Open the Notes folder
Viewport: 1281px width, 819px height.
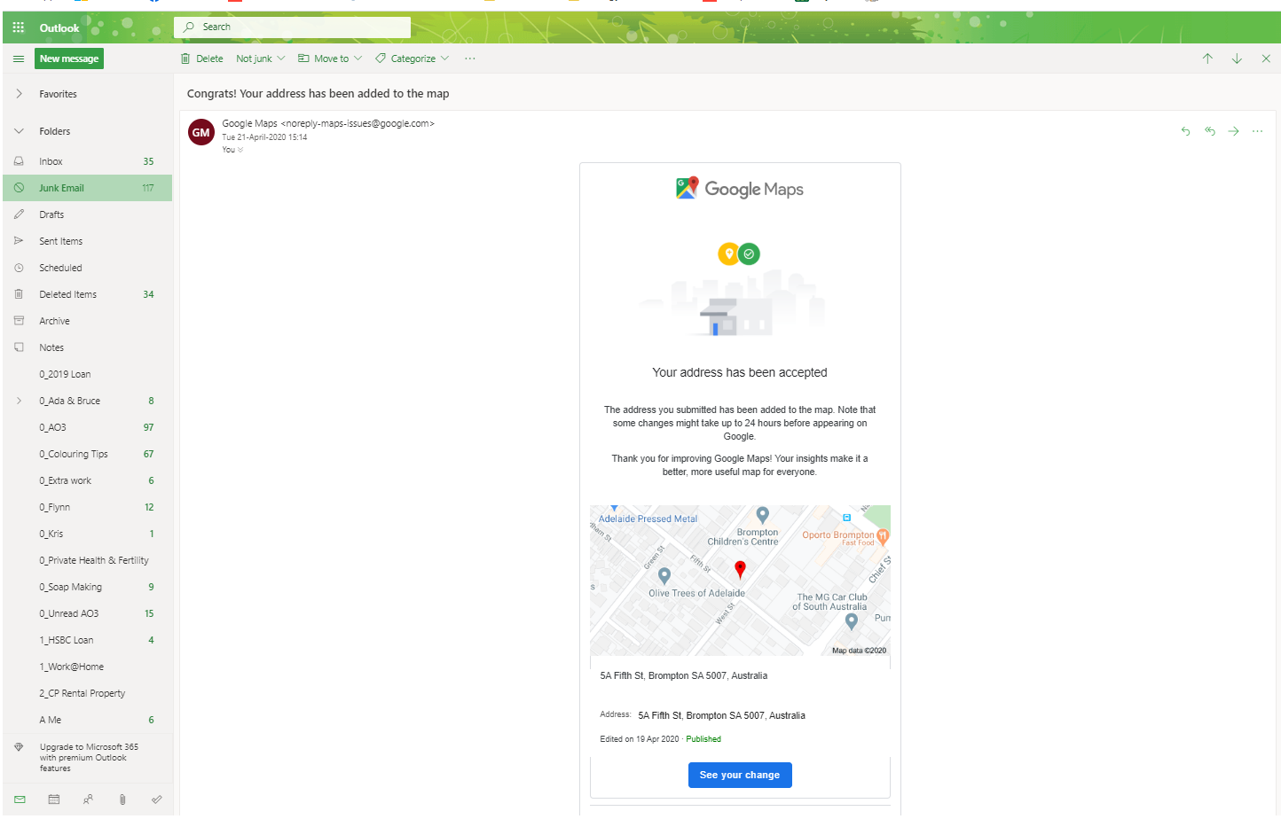tap(88, 347)
